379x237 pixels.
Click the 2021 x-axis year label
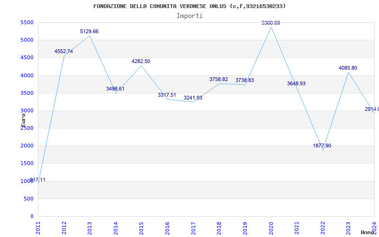[x=297, y=228]
